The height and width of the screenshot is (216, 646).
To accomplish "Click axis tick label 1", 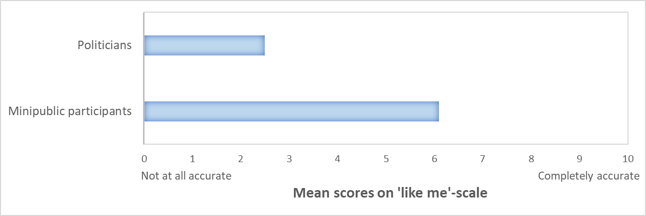I will 192,158.
